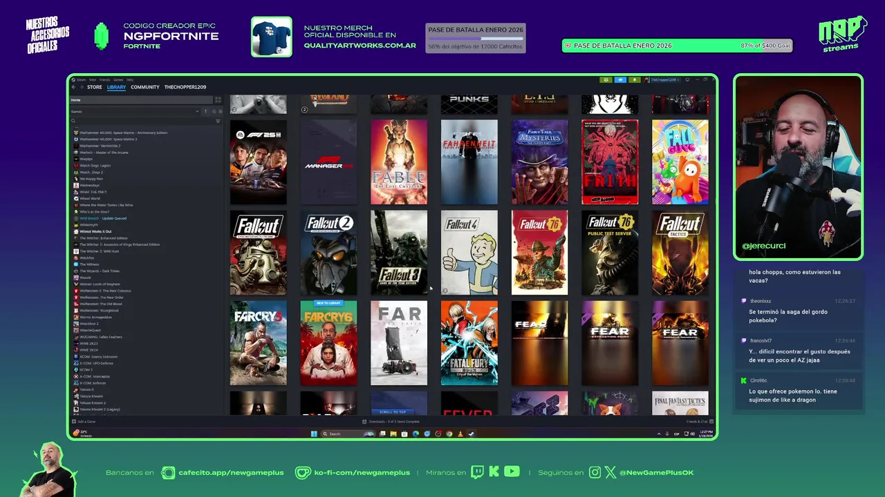
Task: Click the Windows Start button in taskbar
Action: tap(314, 433)
